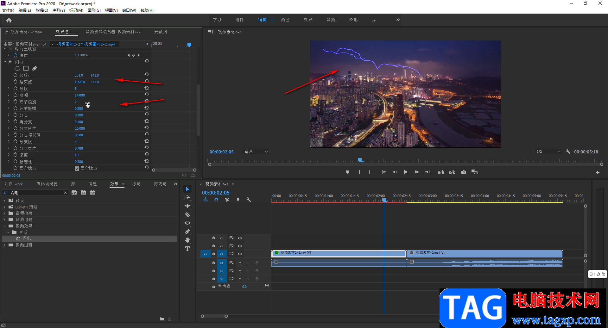This screenshot has height=328, width=608.
Task: Open the 文件(F) menu
Action: click(x=8, y=10)
